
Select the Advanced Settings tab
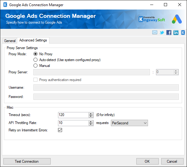(x=33, y=40)
